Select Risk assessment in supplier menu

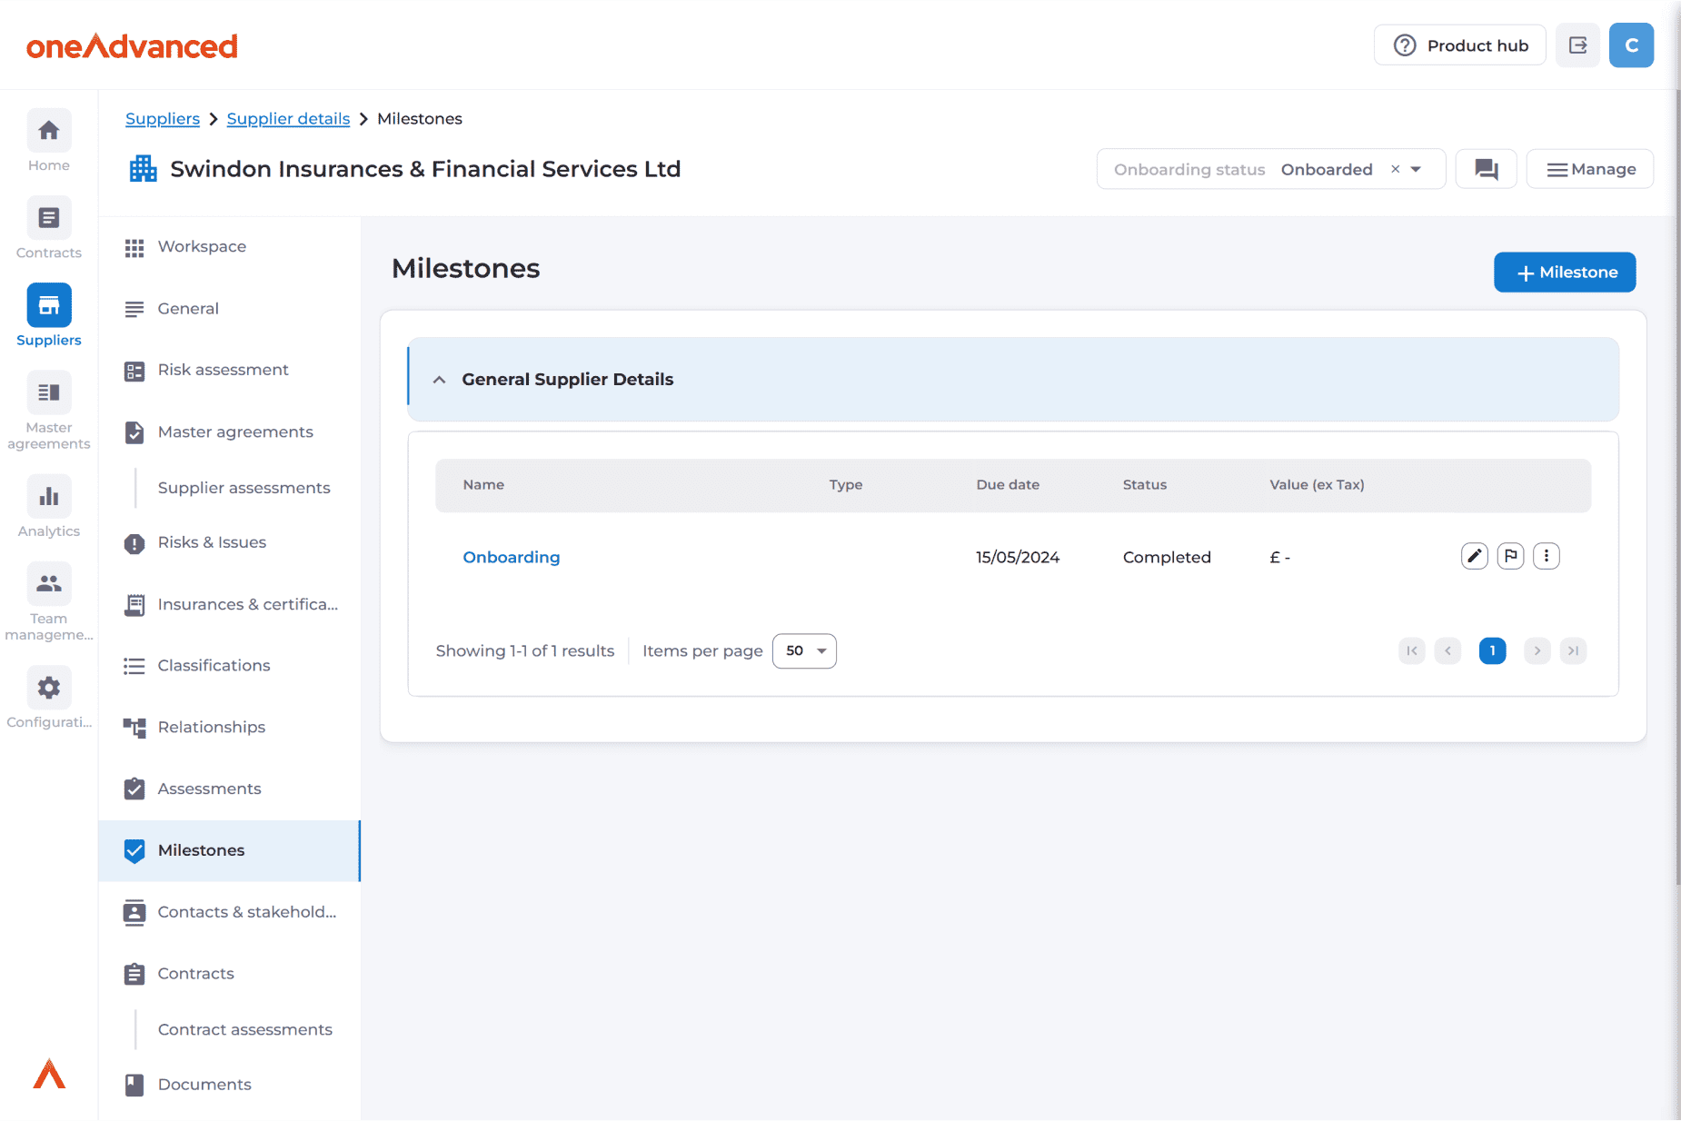(223, 370)
